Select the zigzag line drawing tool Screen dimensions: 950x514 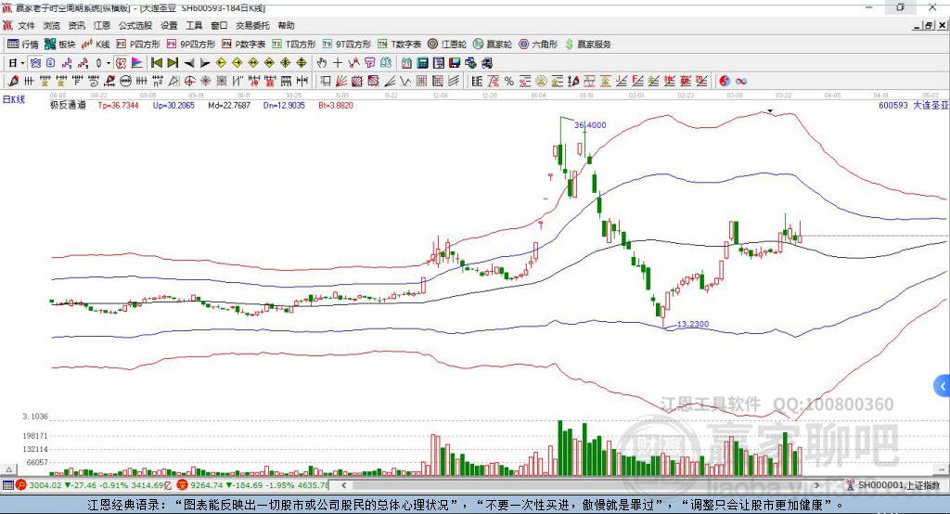click(404, 81)
